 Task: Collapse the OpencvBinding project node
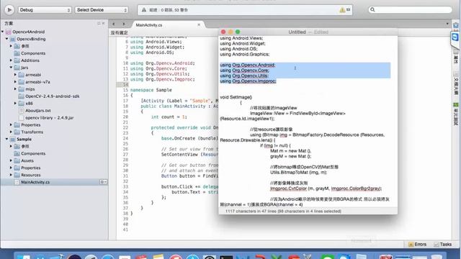click(6, 39)
